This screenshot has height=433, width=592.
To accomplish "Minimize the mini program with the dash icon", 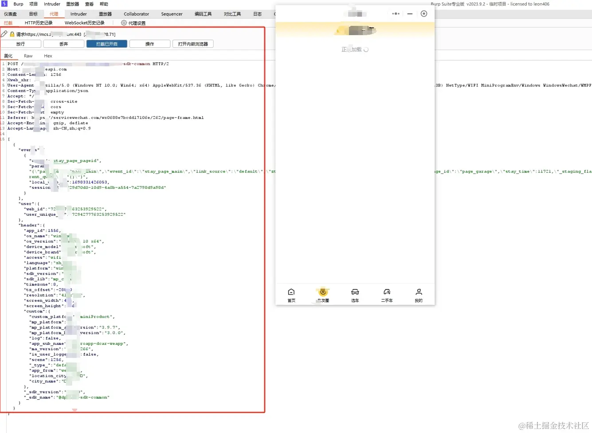I will [x=410, y=14].
